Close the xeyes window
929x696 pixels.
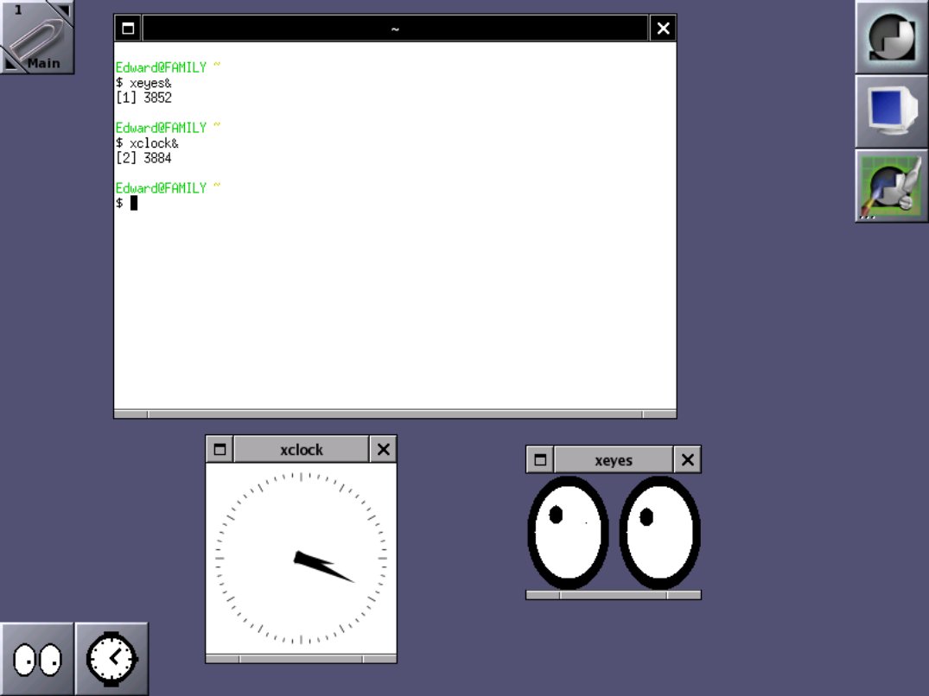point(687,459)
